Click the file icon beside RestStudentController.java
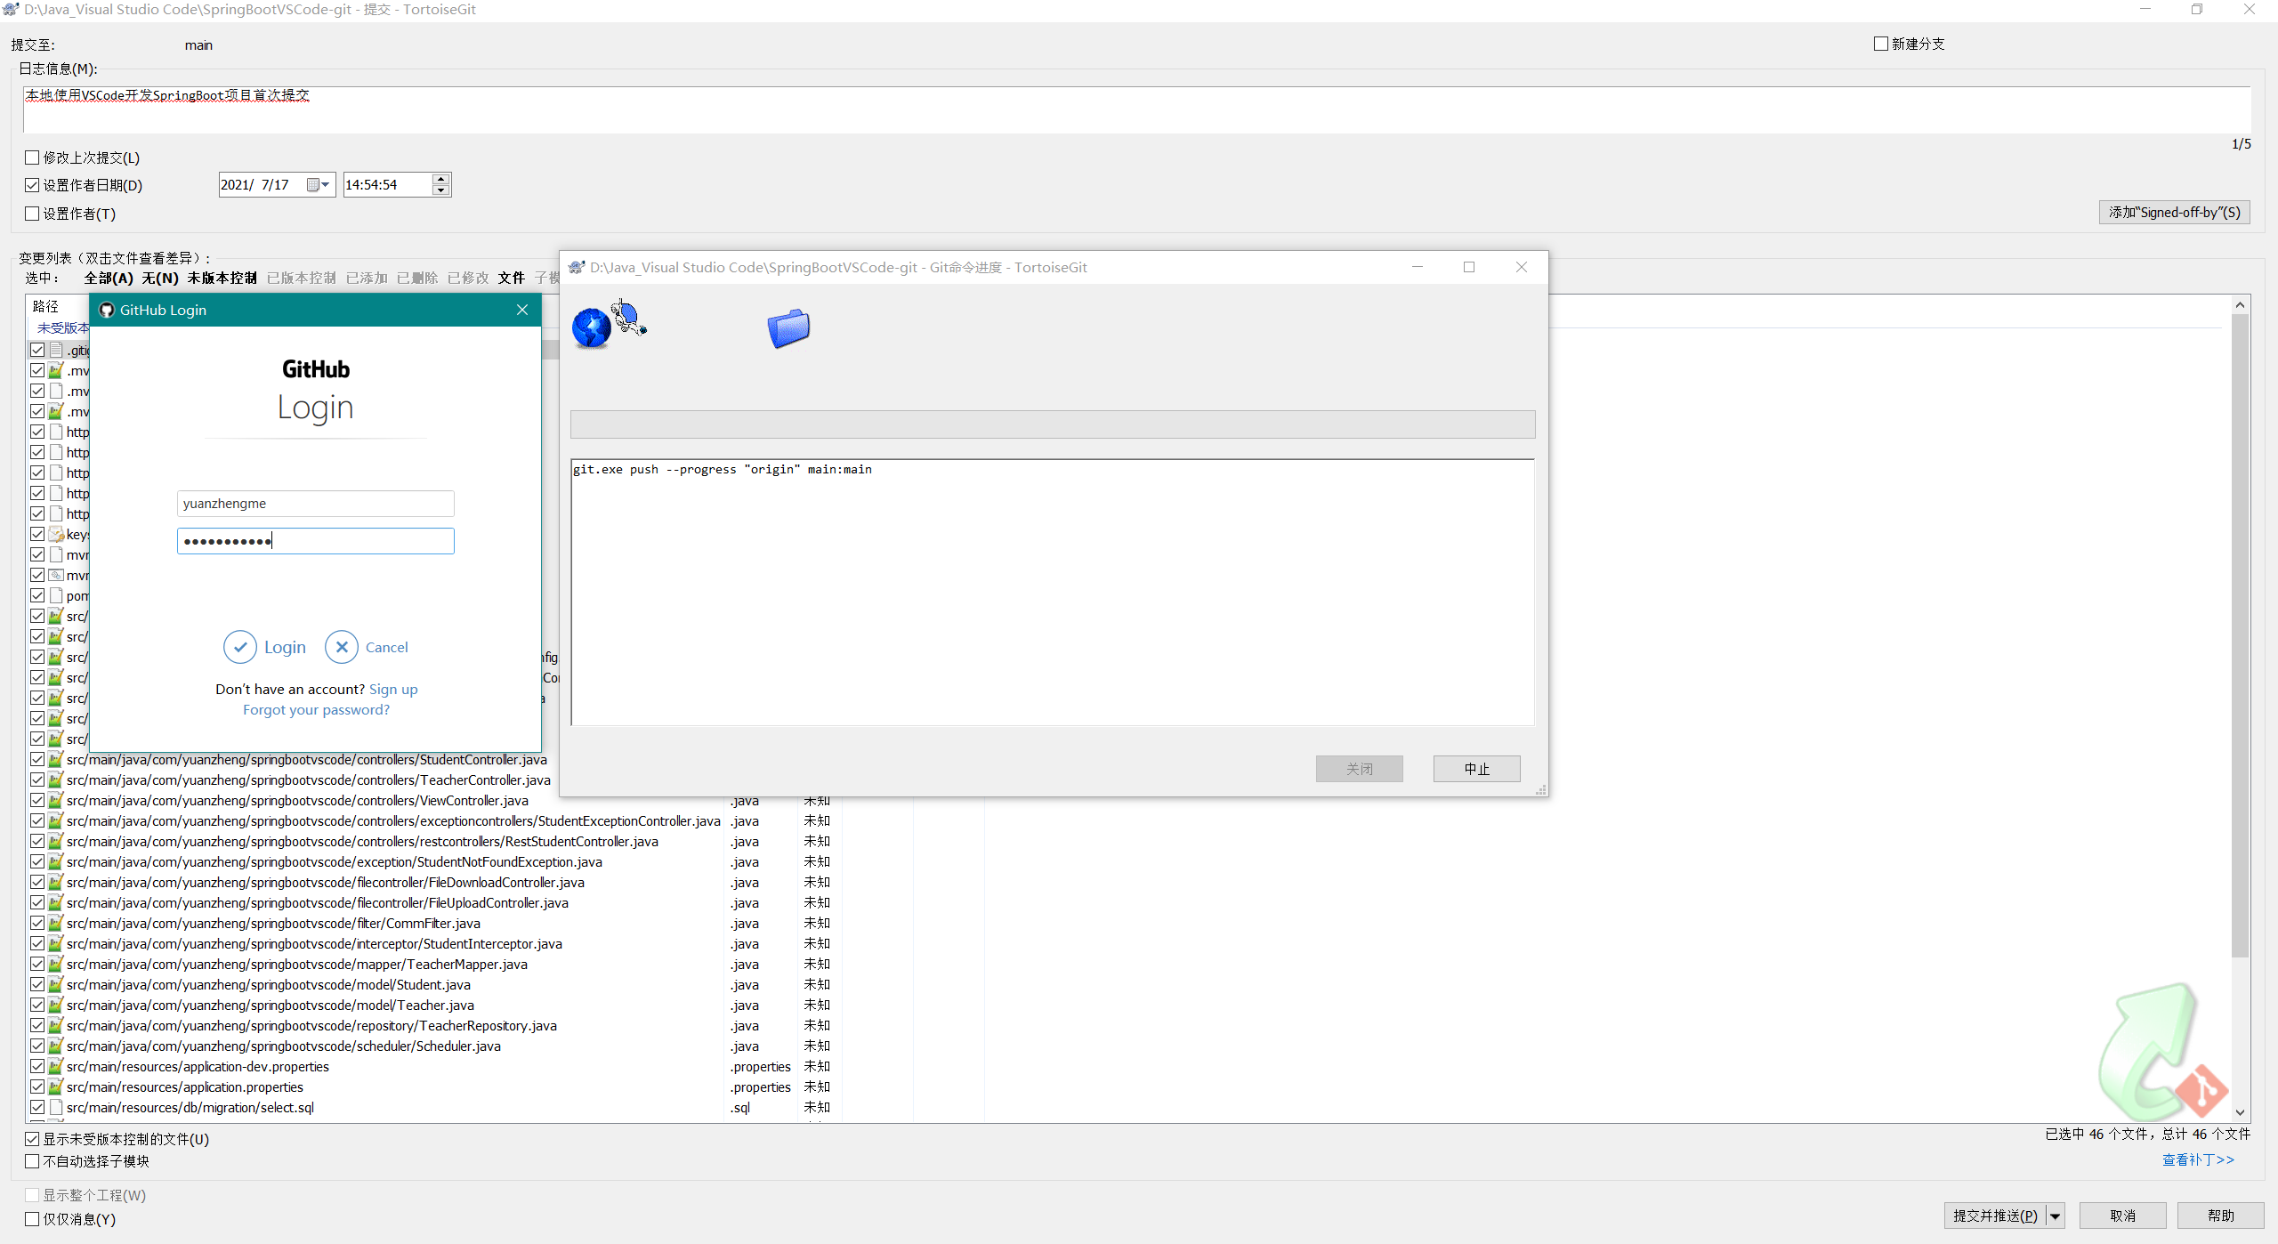This screenshot has width=2278, height=1244. tap(56, 841)
